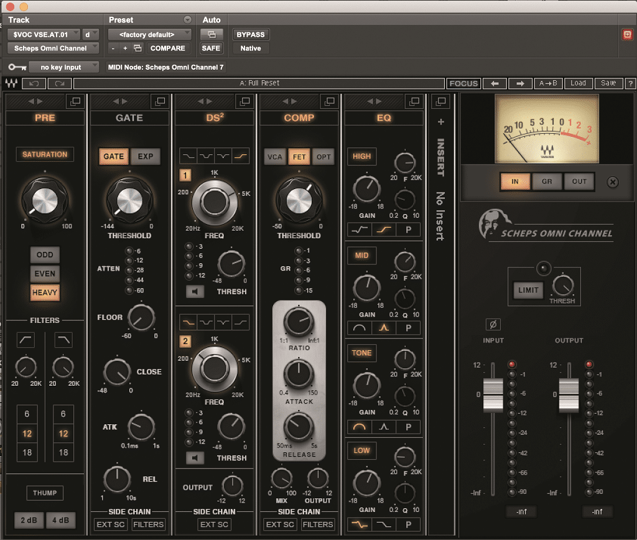Open the Waves help question mark
The width and height of the screenshot is (637, 540).
click(x=630, y=83)
